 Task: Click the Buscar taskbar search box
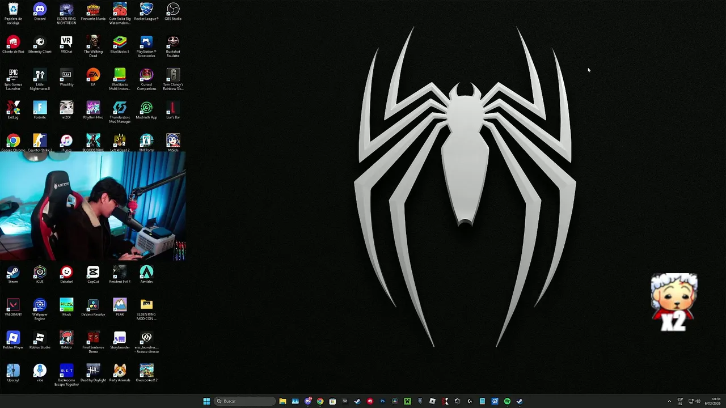click(244, 401)
